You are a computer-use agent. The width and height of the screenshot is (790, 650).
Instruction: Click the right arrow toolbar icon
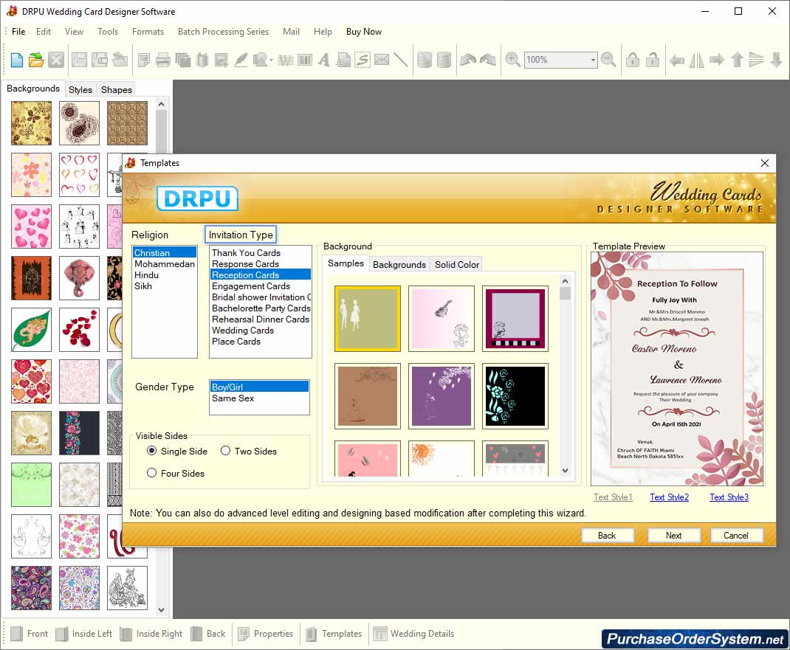pyautogui.click(x=717, y=60)
